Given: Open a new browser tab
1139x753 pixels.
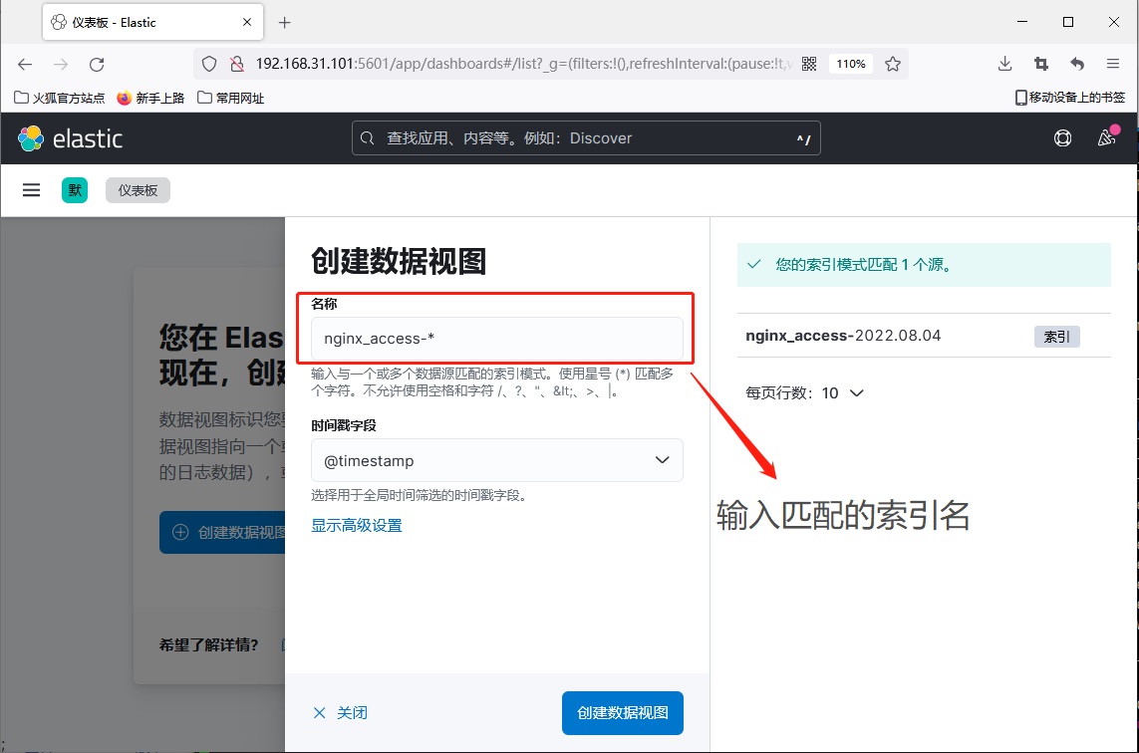Looking at the screenshot, I should (284, 22).
